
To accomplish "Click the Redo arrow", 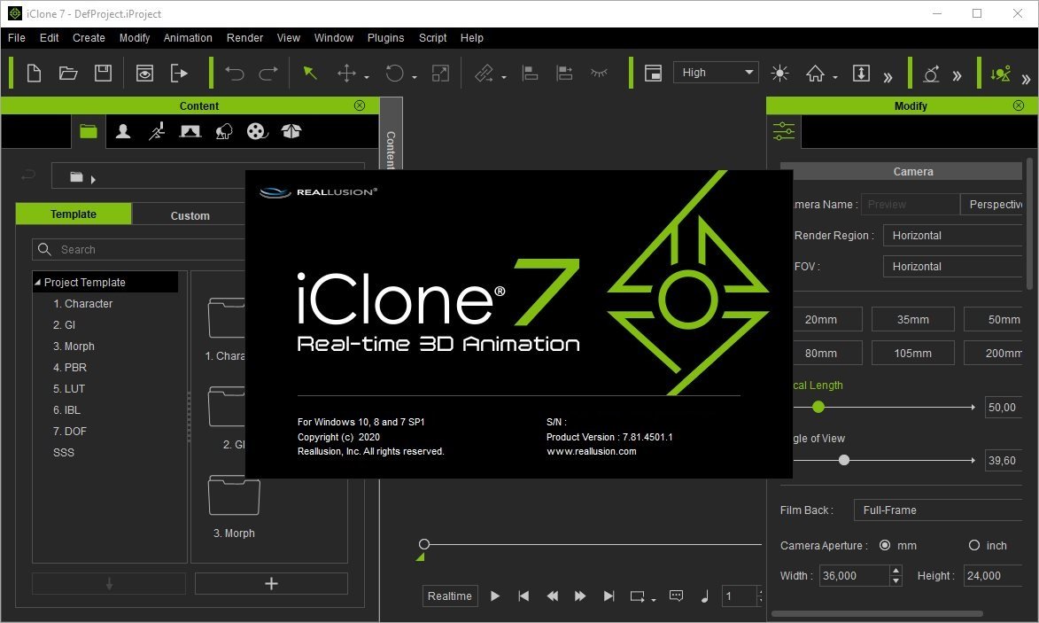I will [x=268, y=73].
